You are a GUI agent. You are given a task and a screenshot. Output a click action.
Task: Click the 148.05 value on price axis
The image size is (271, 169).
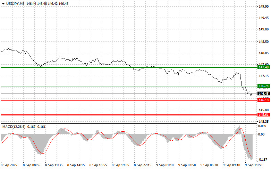tap(264, 53)
